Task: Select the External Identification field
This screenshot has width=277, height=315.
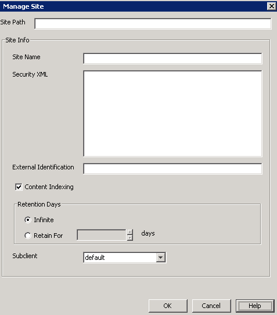Action: (x=172, y=169)
